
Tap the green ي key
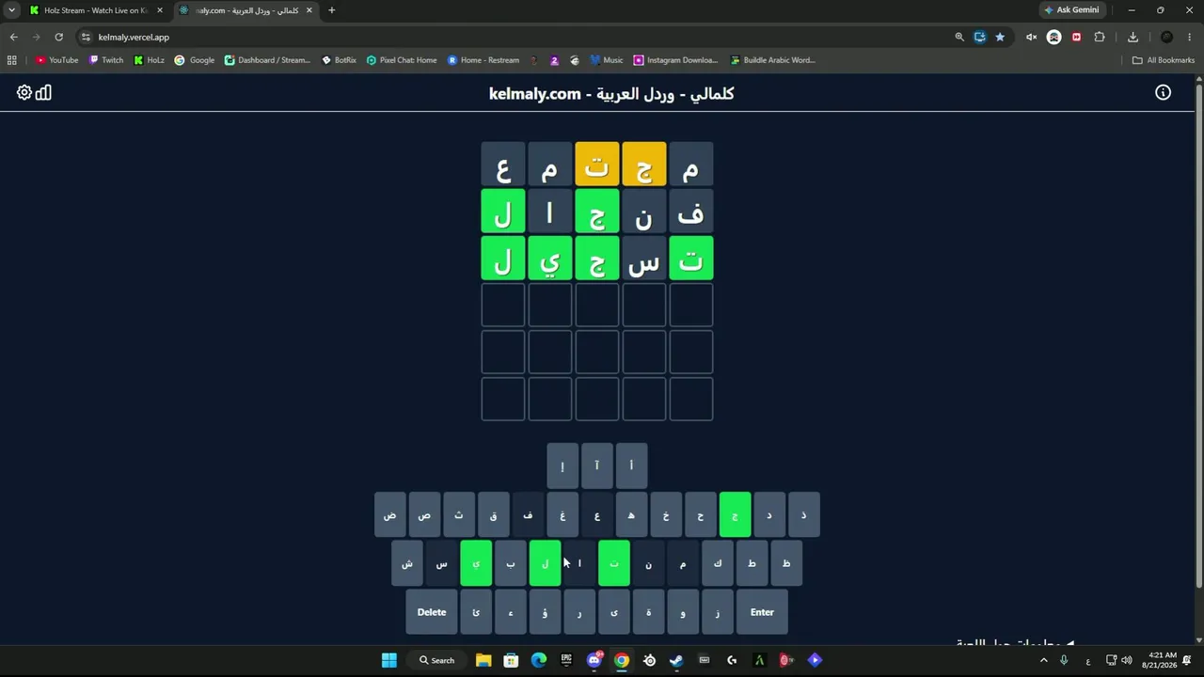coord(476,563)
